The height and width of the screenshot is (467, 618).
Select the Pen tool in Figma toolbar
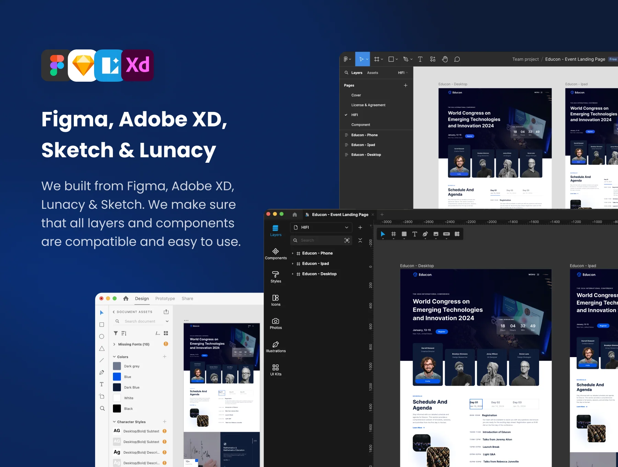tap(406, 59)
